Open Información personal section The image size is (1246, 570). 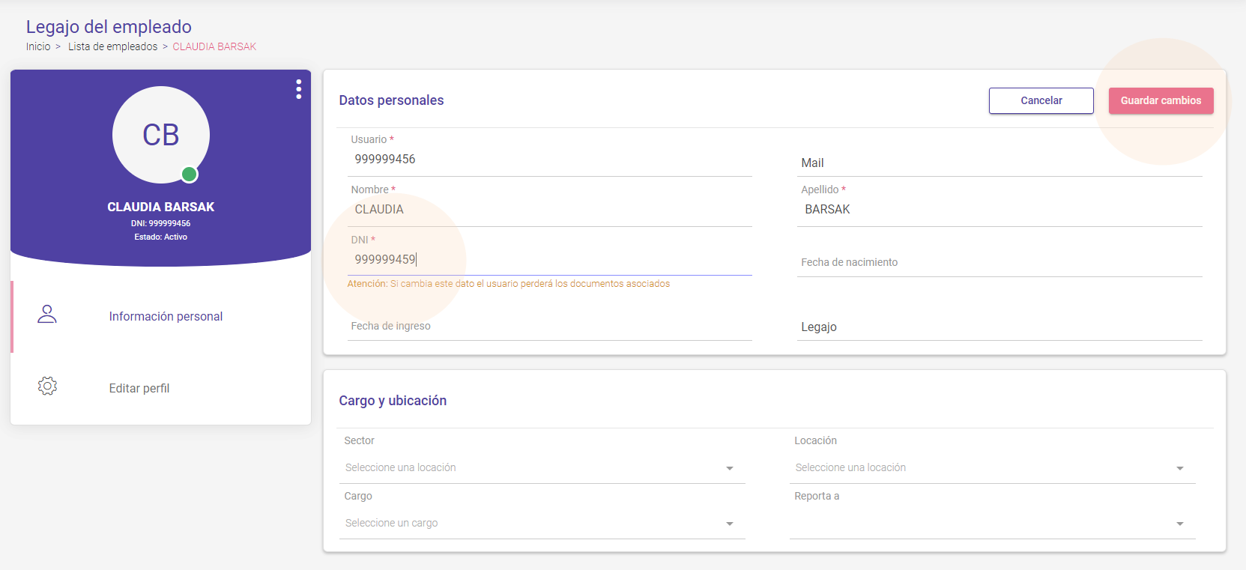pyautogui.click(x=162, y=317)
